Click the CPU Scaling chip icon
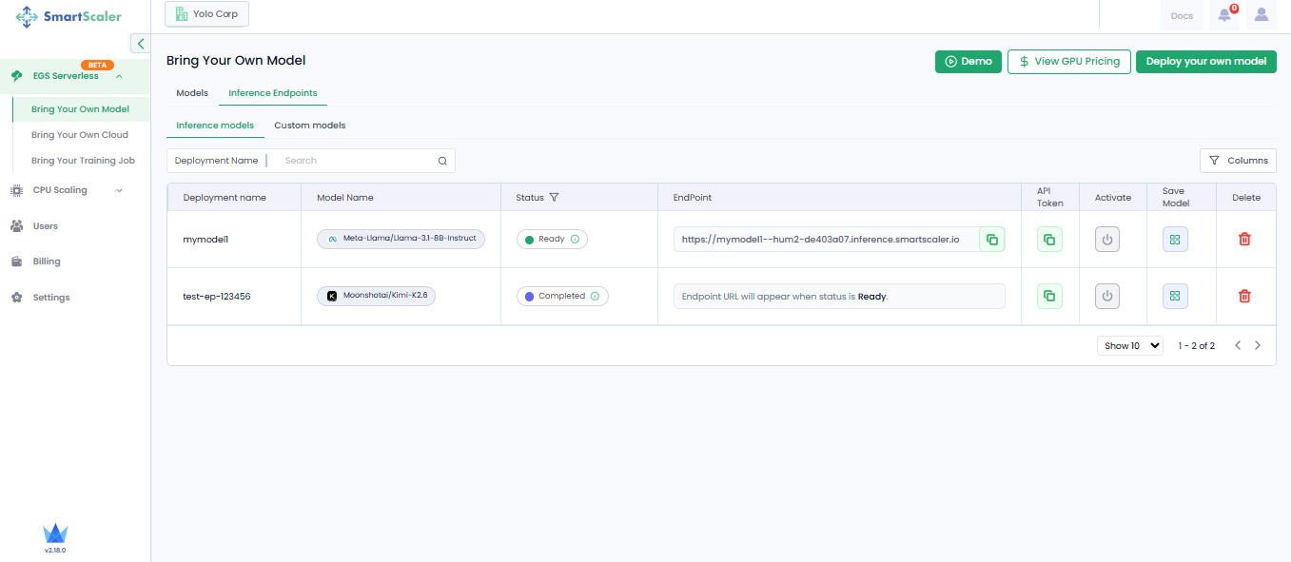1291x562 pixels. point(16,190)
